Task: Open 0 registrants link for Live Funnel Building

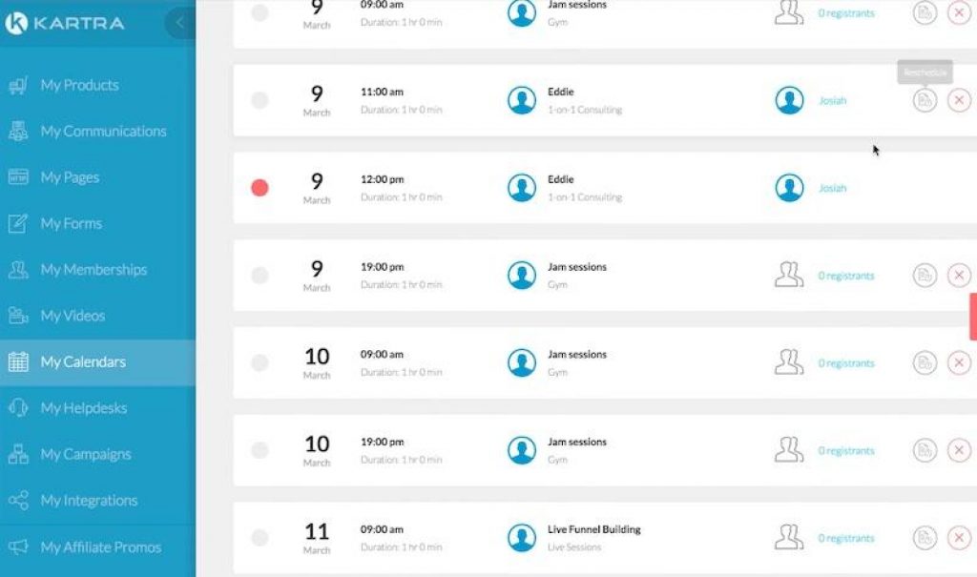Action: 845,538
